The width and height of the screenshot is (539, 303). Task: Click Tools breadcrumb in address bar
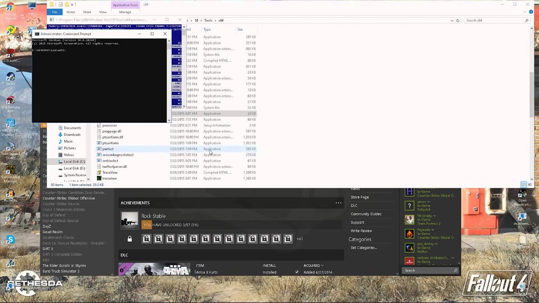208,20
